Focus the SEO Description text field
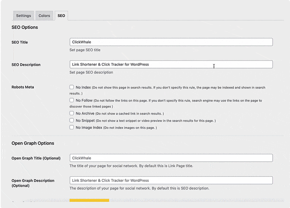The image size is (290, 208). 171,65
